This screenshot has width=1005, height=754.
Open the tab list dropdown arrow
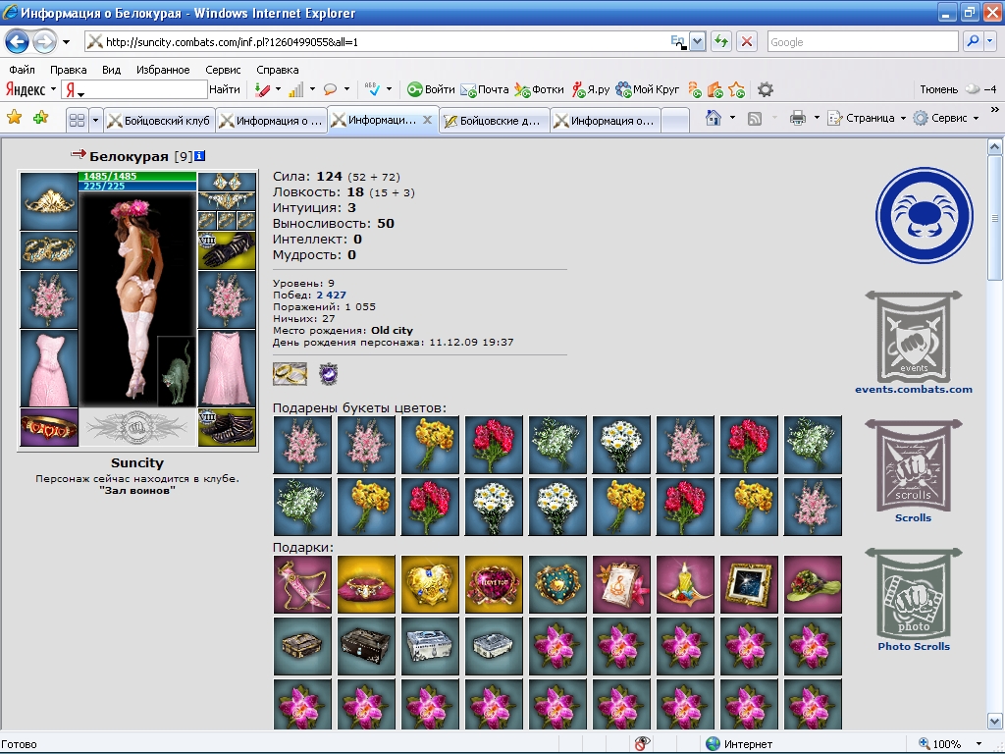[x=95, y=120]
